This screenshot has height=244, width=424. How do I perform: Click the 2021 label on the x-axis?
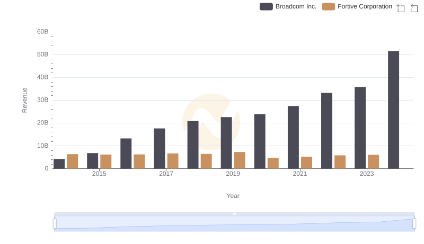click(300, 174)
